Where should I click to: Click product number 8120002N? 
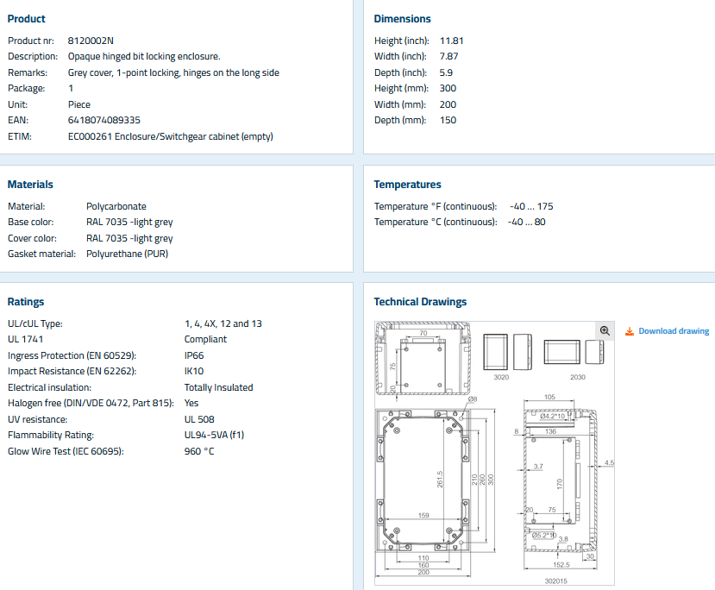[91, 41]
